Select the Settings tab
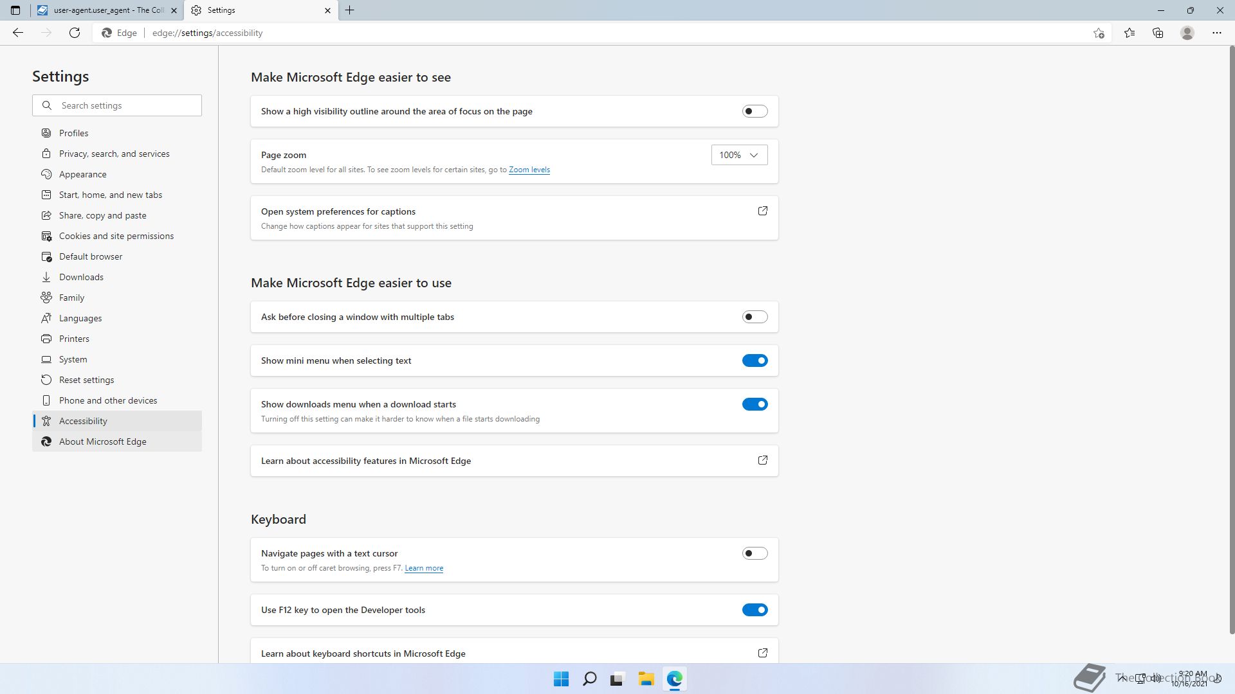The image size is (1235, 694). pos(261,10)
